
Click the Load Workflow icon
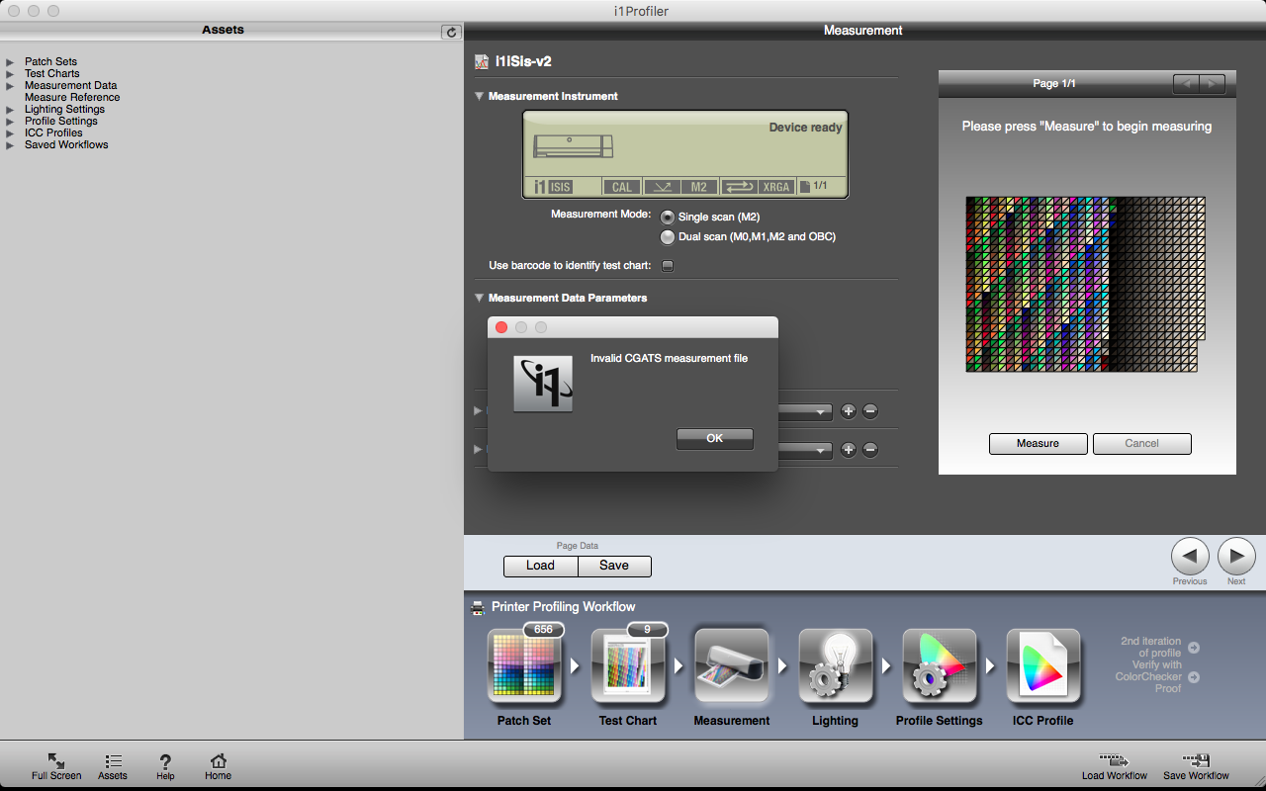[1115, 761]
